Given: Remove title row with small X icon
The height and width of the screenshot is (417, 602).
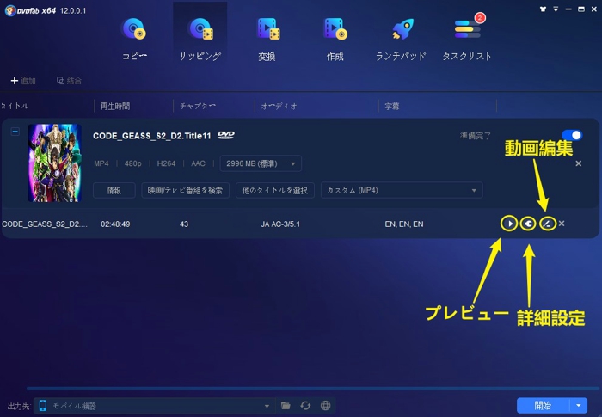Looking at the screenshot, I should 562,224.
